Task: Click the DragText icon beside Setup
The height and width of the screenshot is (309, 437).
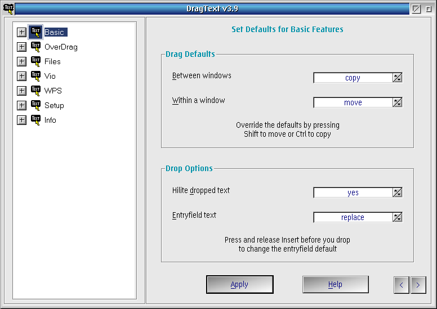Action: pos(35,105)
